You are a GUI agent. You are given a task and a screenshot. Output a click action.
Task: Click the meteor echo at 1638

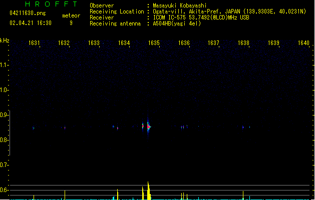[x=243, y=127]
